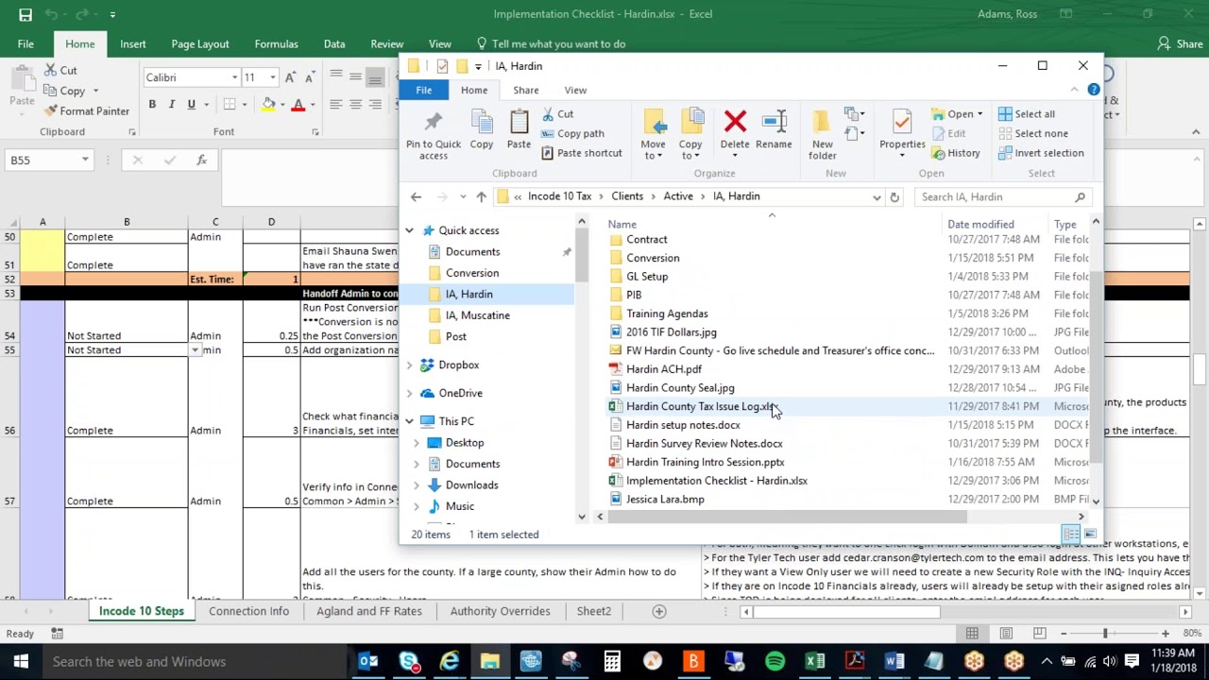Collapse the Quick access tree node

tap(409, 230)
